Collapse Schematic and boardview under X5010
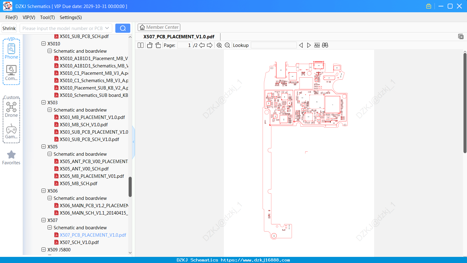This screenshot has height=263, width=467. tap(50, 51)
